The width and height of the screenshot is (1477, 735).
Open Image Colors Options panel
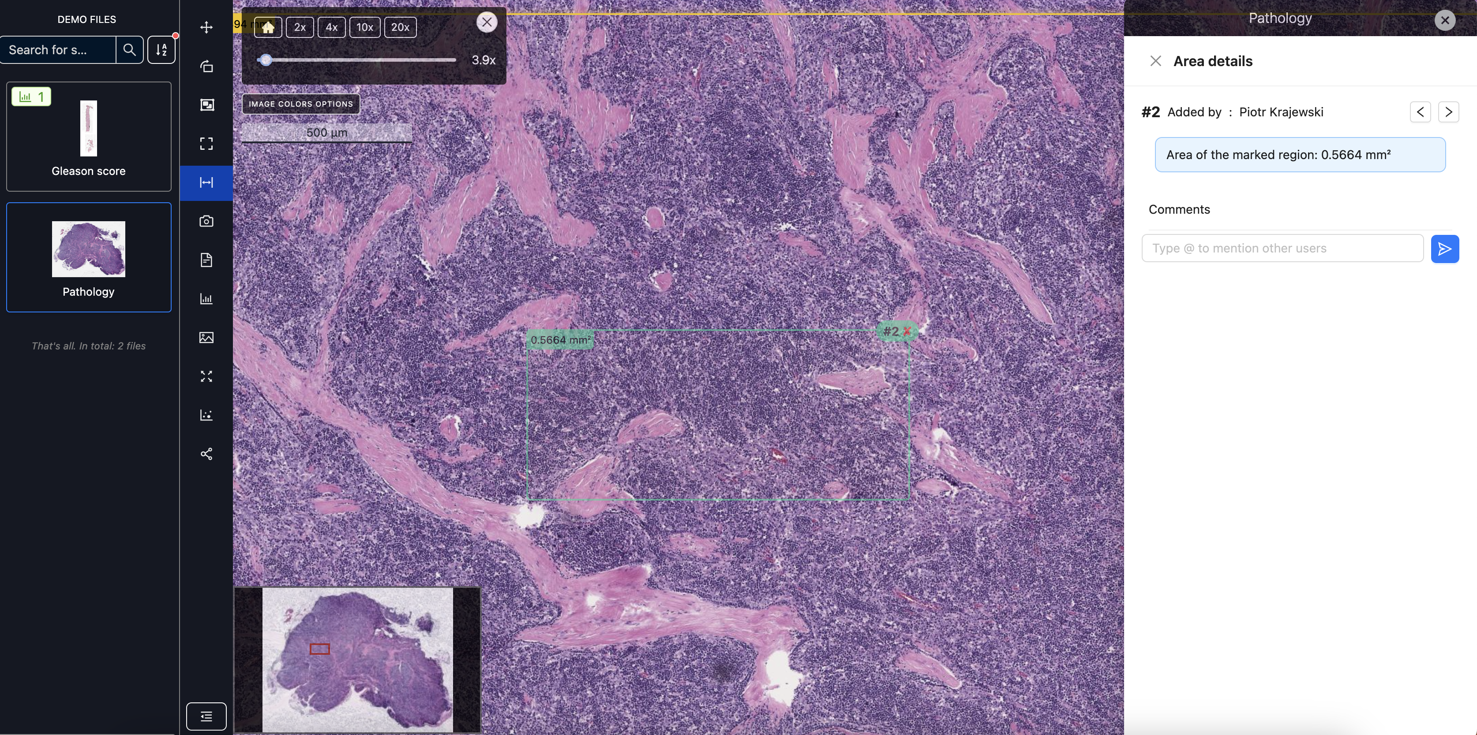300,104
